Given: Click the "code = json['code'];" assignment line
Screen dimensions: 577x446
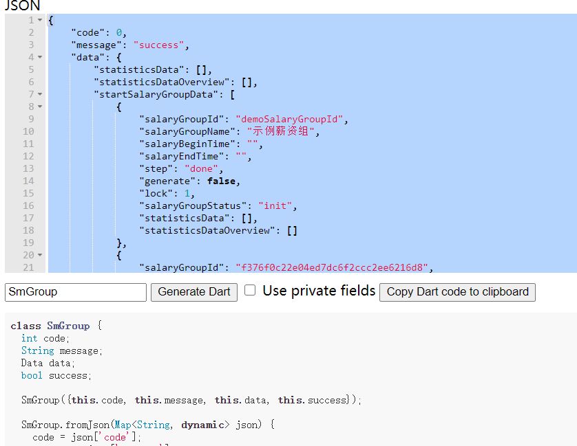Looking at the screenshot, I should coord(87,437).
